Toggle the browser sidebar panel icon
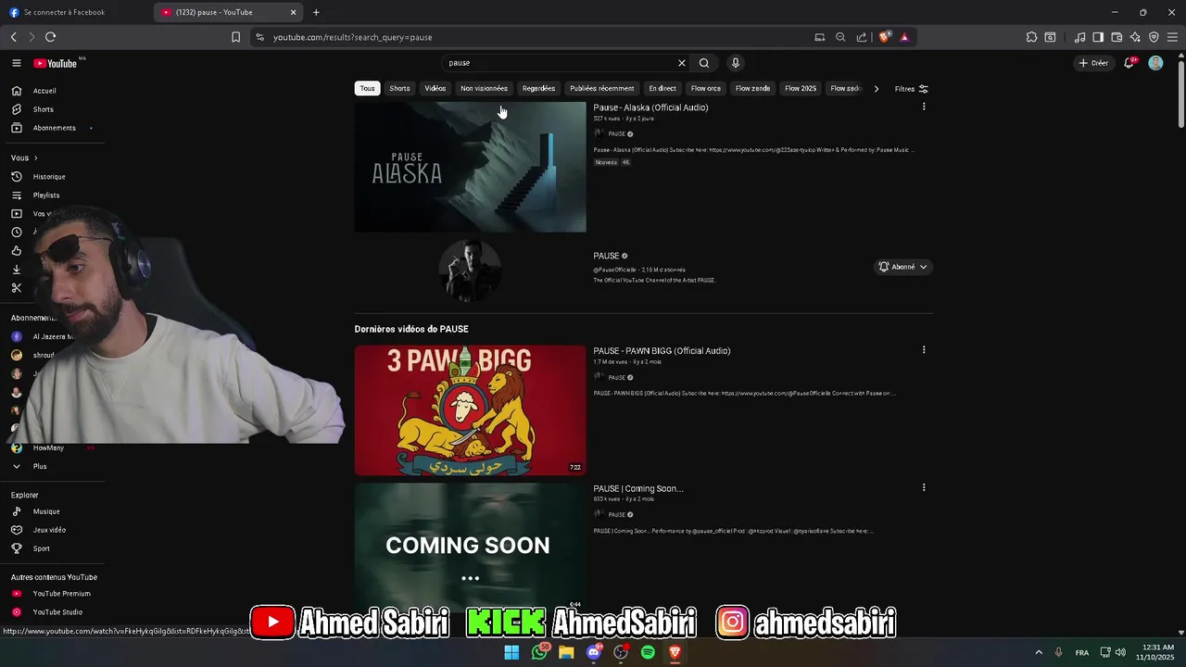The image size is (1186, 667). (1098, 37)
